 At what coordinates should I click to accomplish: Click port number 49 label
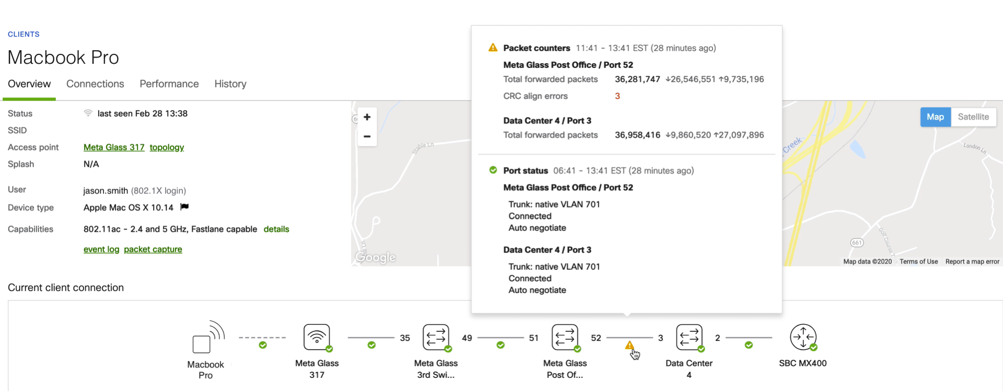(x=467, y=338)
